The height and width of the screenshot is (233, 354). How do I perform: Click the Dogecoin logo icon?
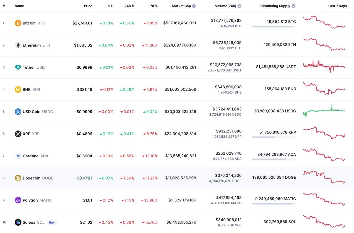(x=18, y=178)
